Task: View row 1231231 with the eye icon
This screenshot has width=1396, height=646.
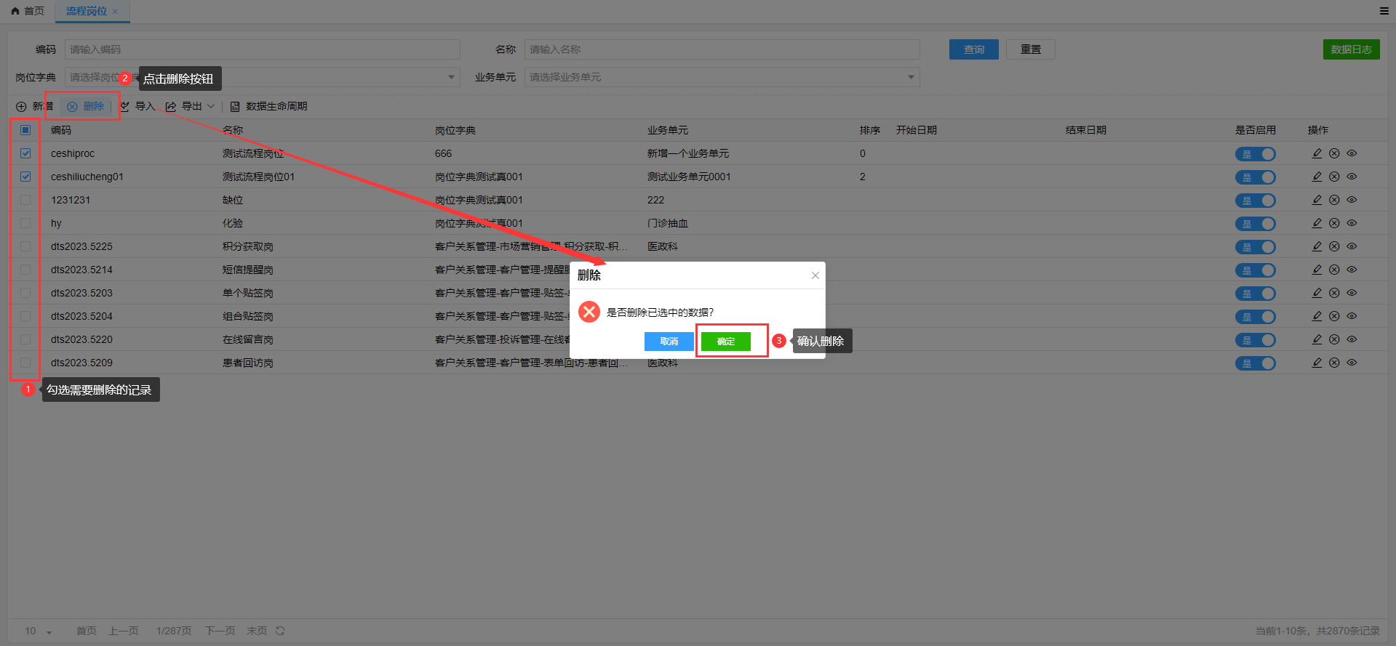Action: [x=1352, y=200]
